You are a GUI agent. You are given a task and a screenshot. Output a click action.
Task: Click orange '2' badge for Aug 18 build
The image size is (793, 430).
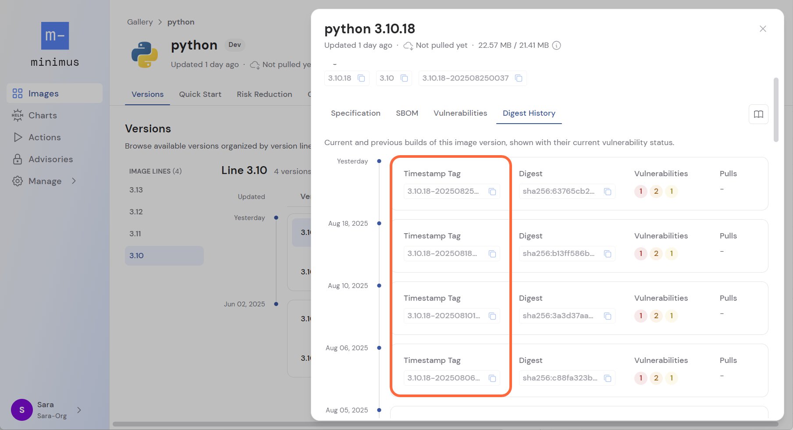point(656,254)
